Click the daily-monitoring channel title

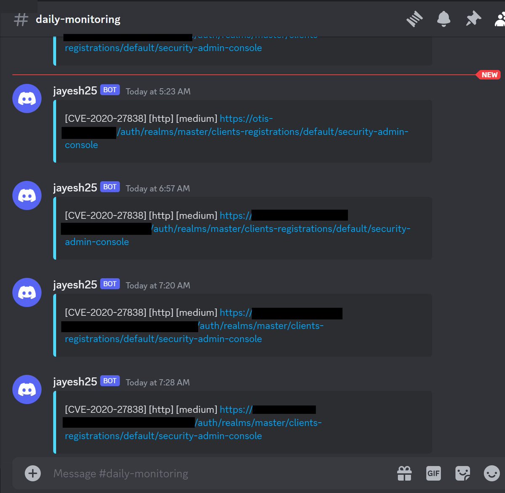[78, 19]
